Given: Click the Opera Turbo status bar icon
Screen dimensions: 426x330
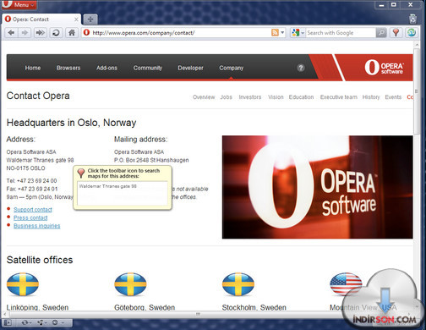Looking at the screenshot, I should pos(55,322).
